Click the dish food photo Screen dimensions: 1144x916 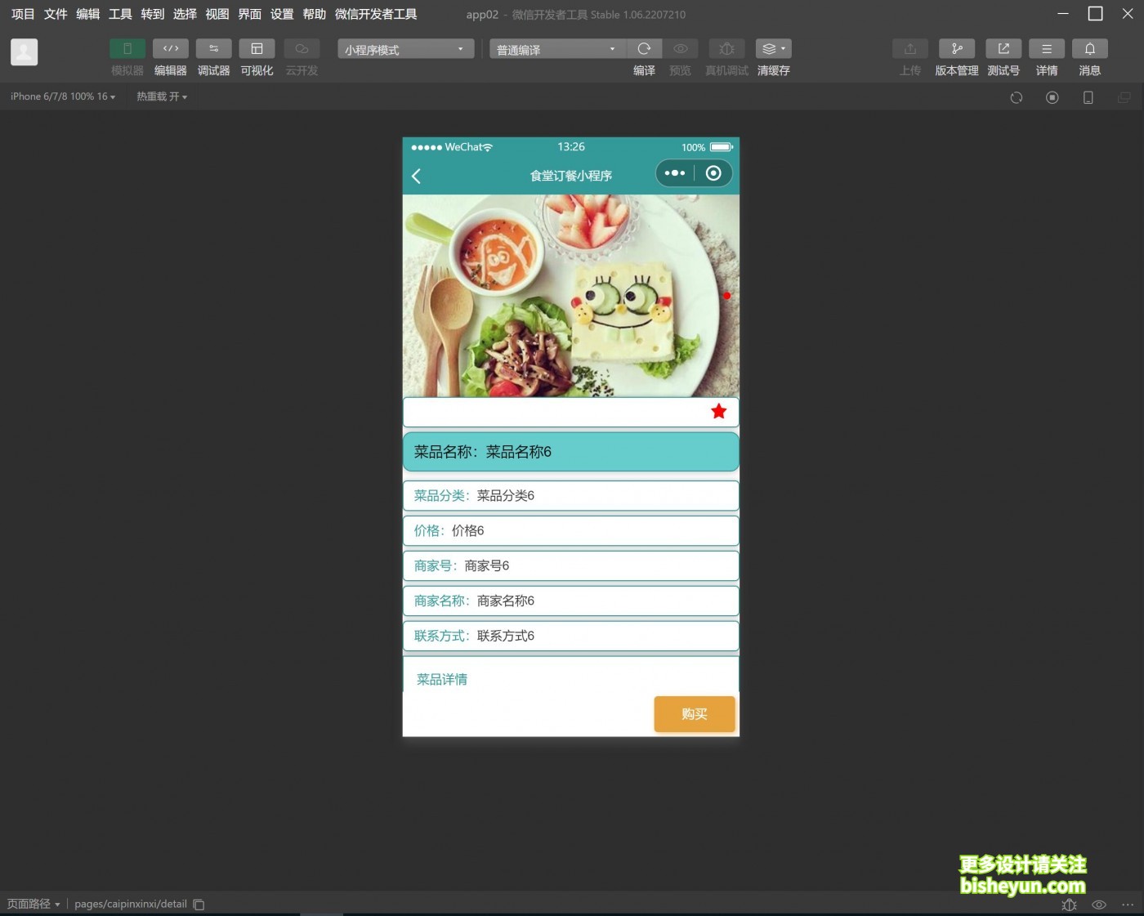pyautogui.click(x=571, y=296)
